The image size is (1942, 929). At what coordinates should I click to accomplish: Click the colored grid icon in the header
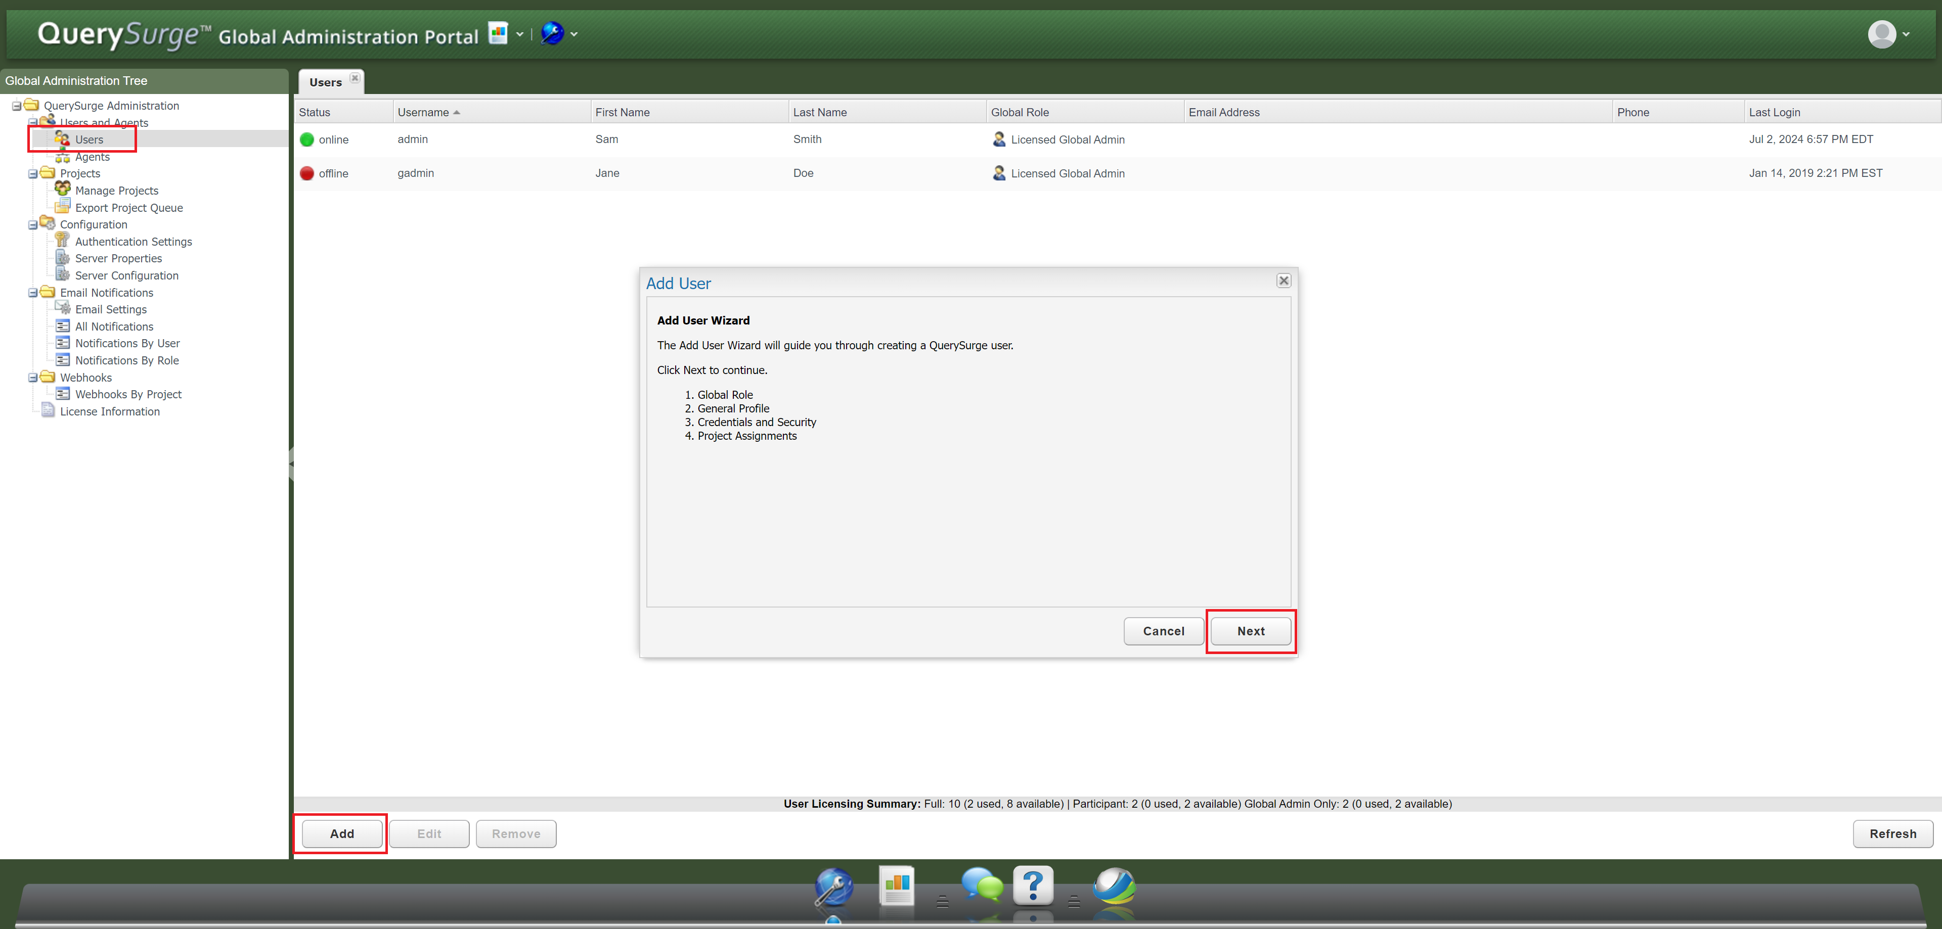click(498, 33)
